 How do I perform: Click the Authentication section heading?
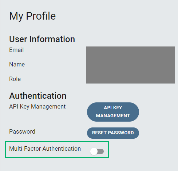click(x=38, y=96)
